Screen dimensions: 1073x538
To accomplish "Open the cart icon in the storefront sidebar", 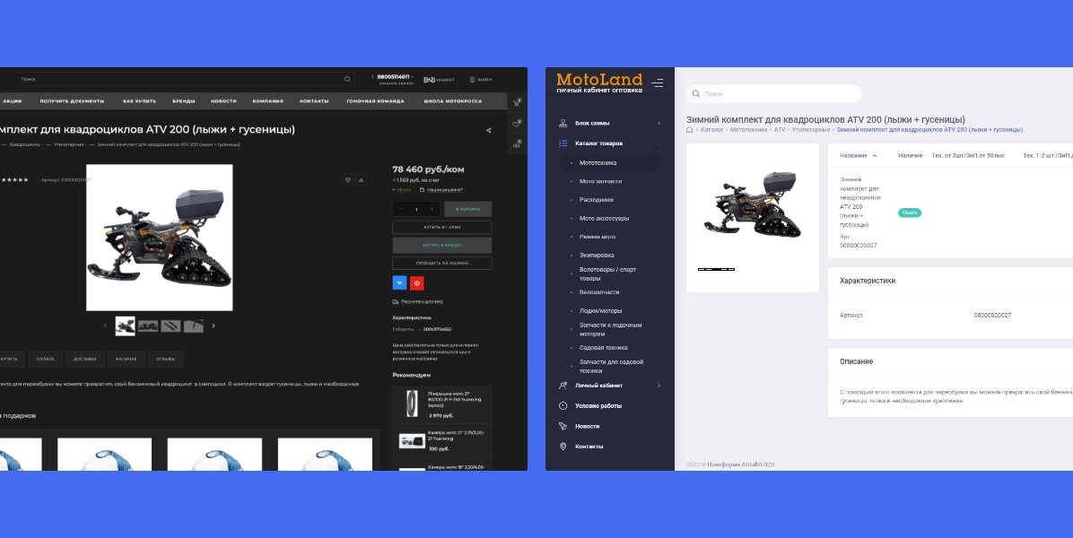I will coord(516,102).
